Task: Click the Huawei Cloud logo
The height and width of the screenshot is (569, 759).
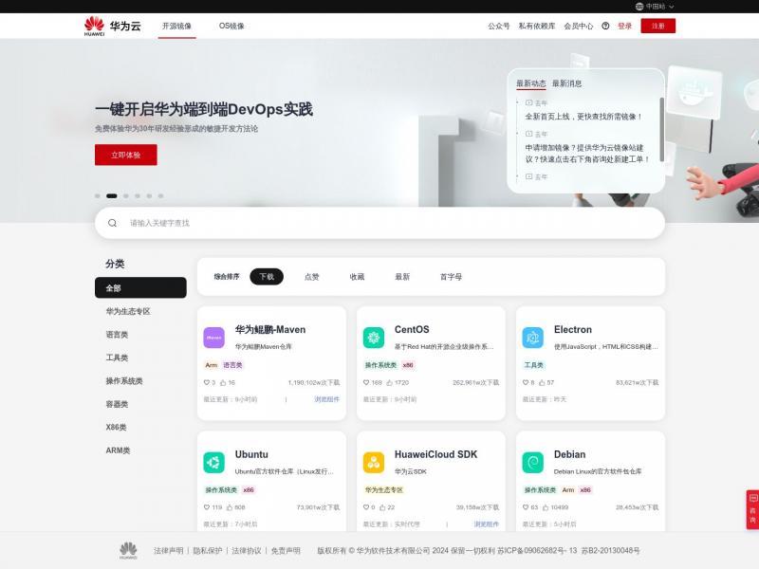Action: pyautogui.click(x=112, y=27)
